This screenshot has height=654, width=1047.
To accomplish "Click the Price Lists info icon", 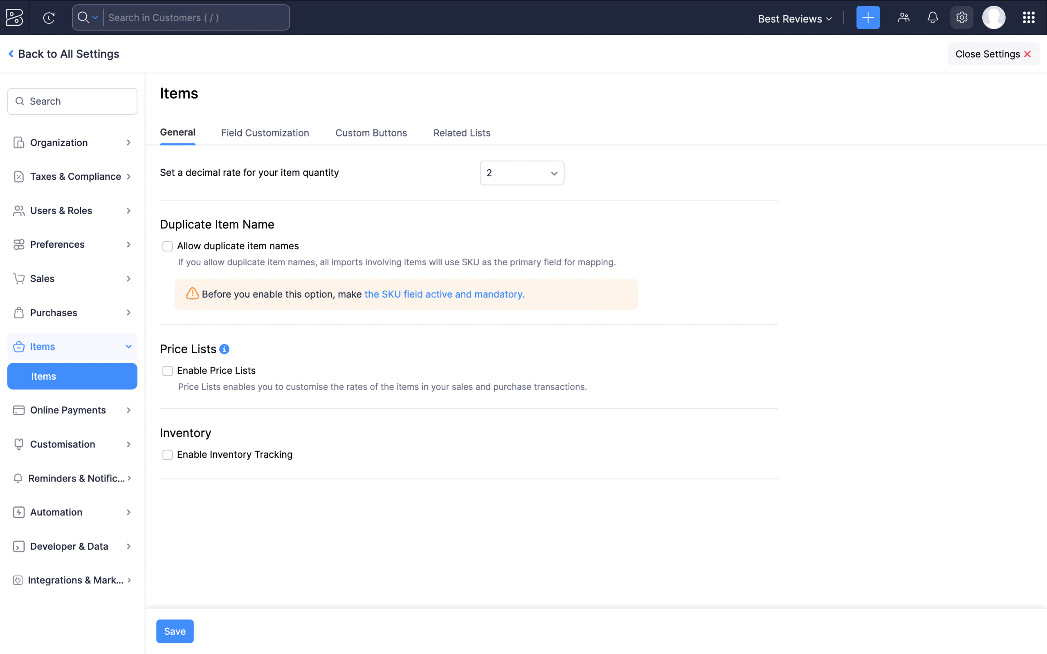I will 224,349.
